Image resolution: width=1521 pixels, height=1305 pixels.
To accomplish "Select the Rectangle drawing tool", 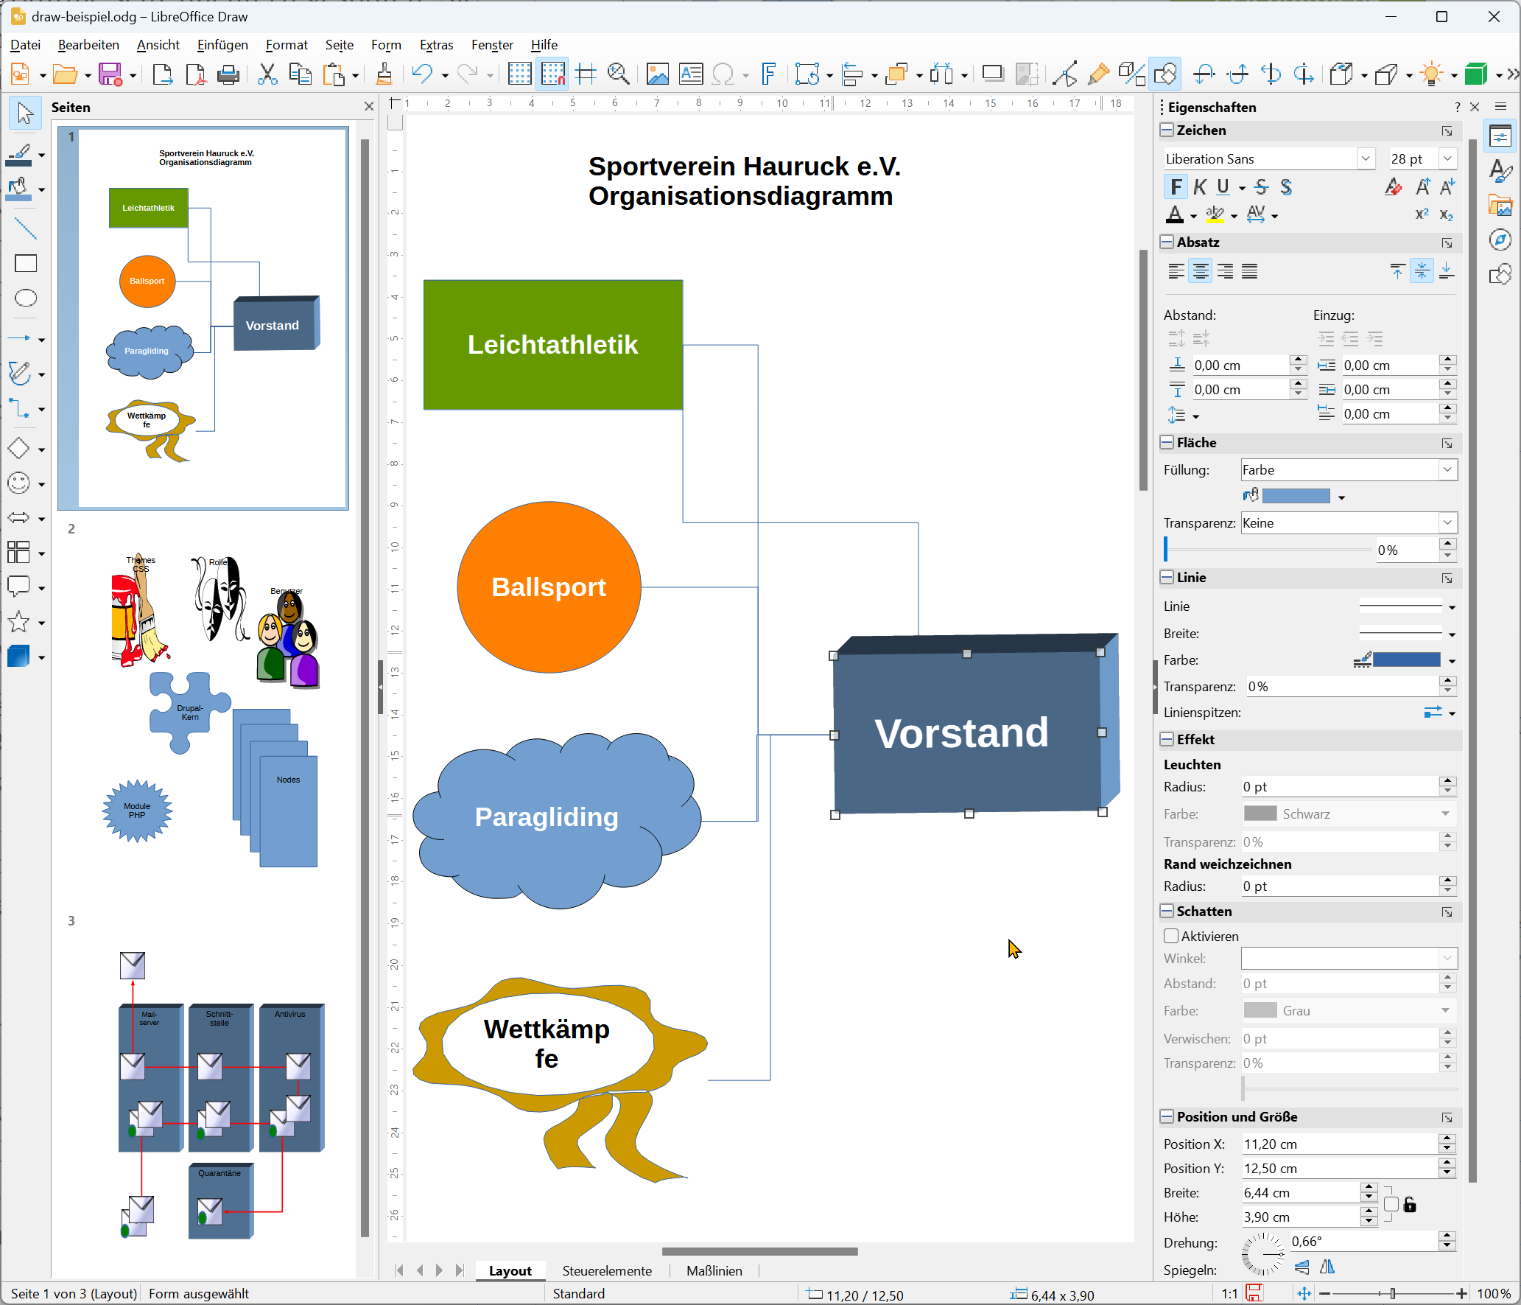I will [x=25, y=264].
